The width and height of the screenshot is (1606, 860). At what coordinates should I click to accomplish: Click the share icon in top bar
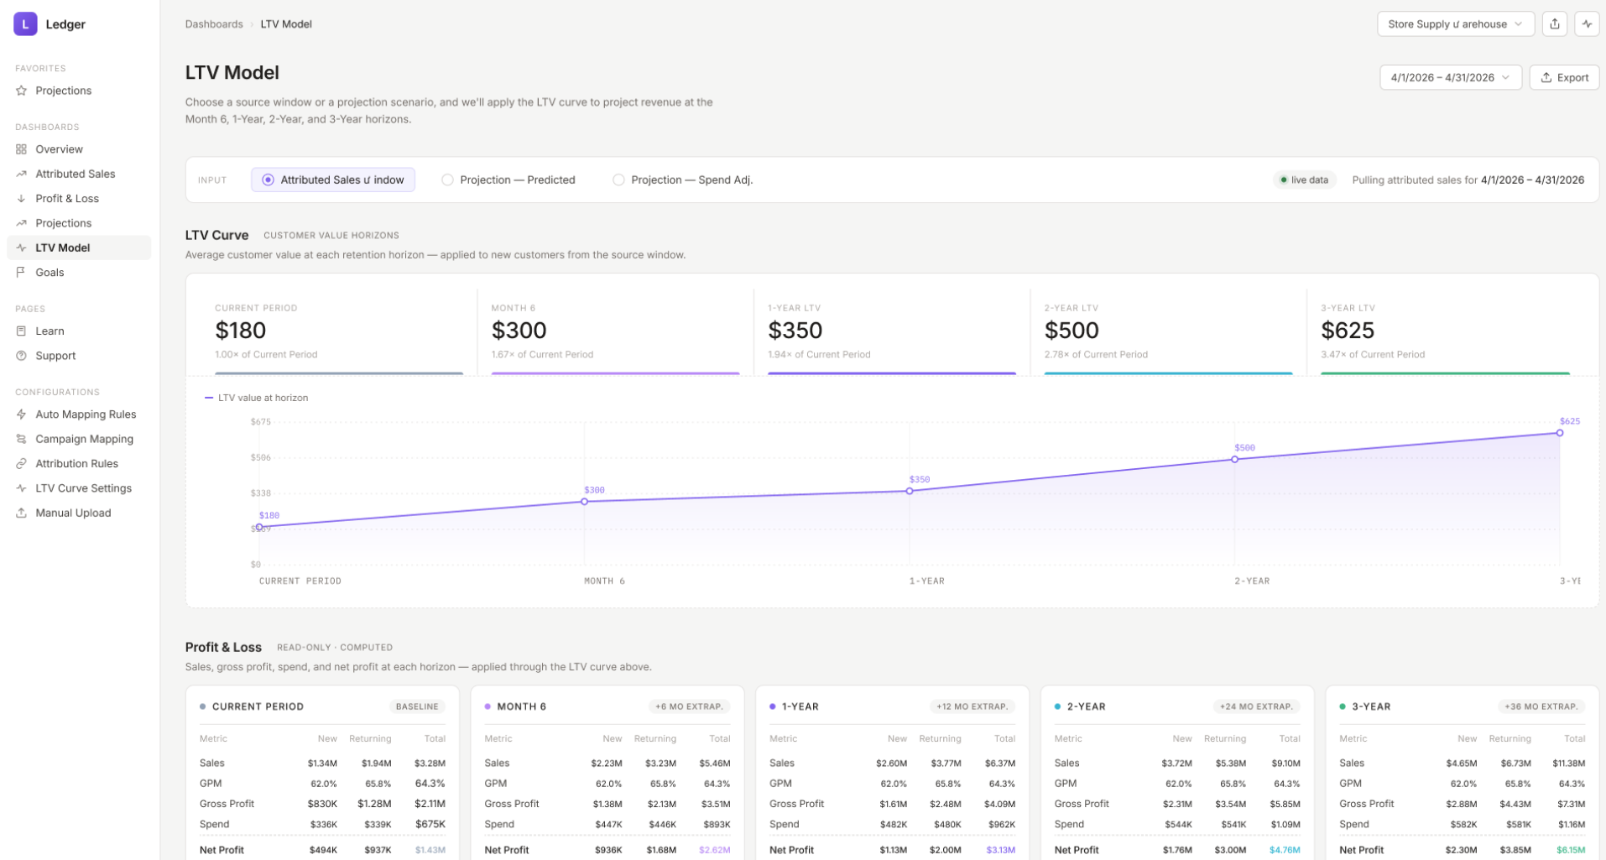click(1555, 24)
